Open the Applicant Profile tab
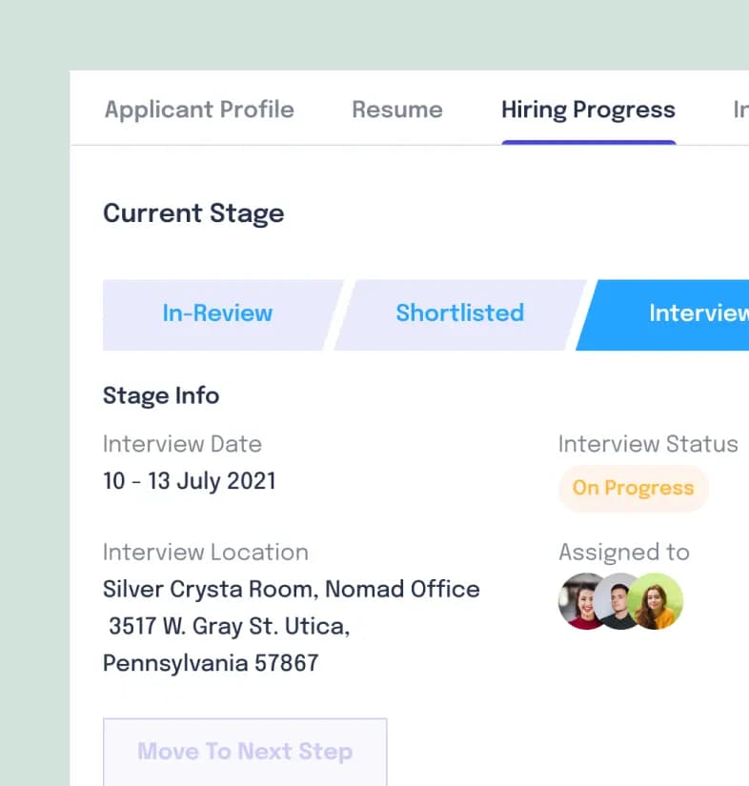Screen dimensions: 749x786 click(x=199, y=110)
